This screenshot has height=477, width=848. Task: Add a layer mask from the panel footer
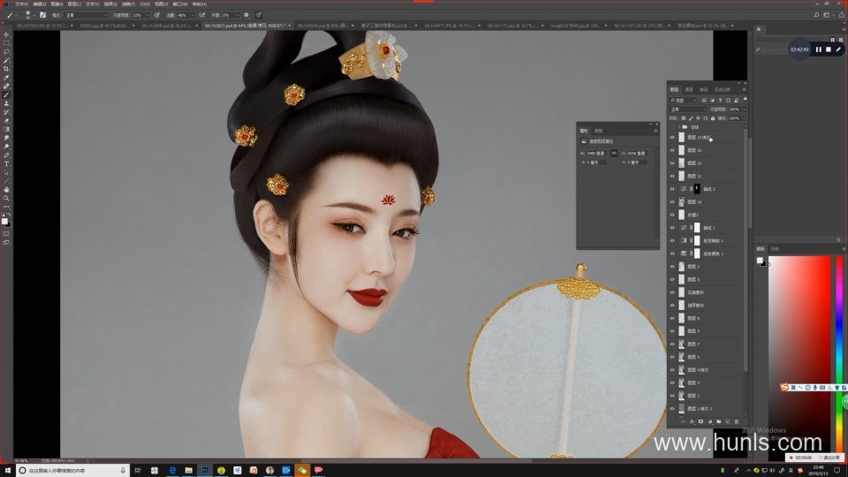coord(700,422)
